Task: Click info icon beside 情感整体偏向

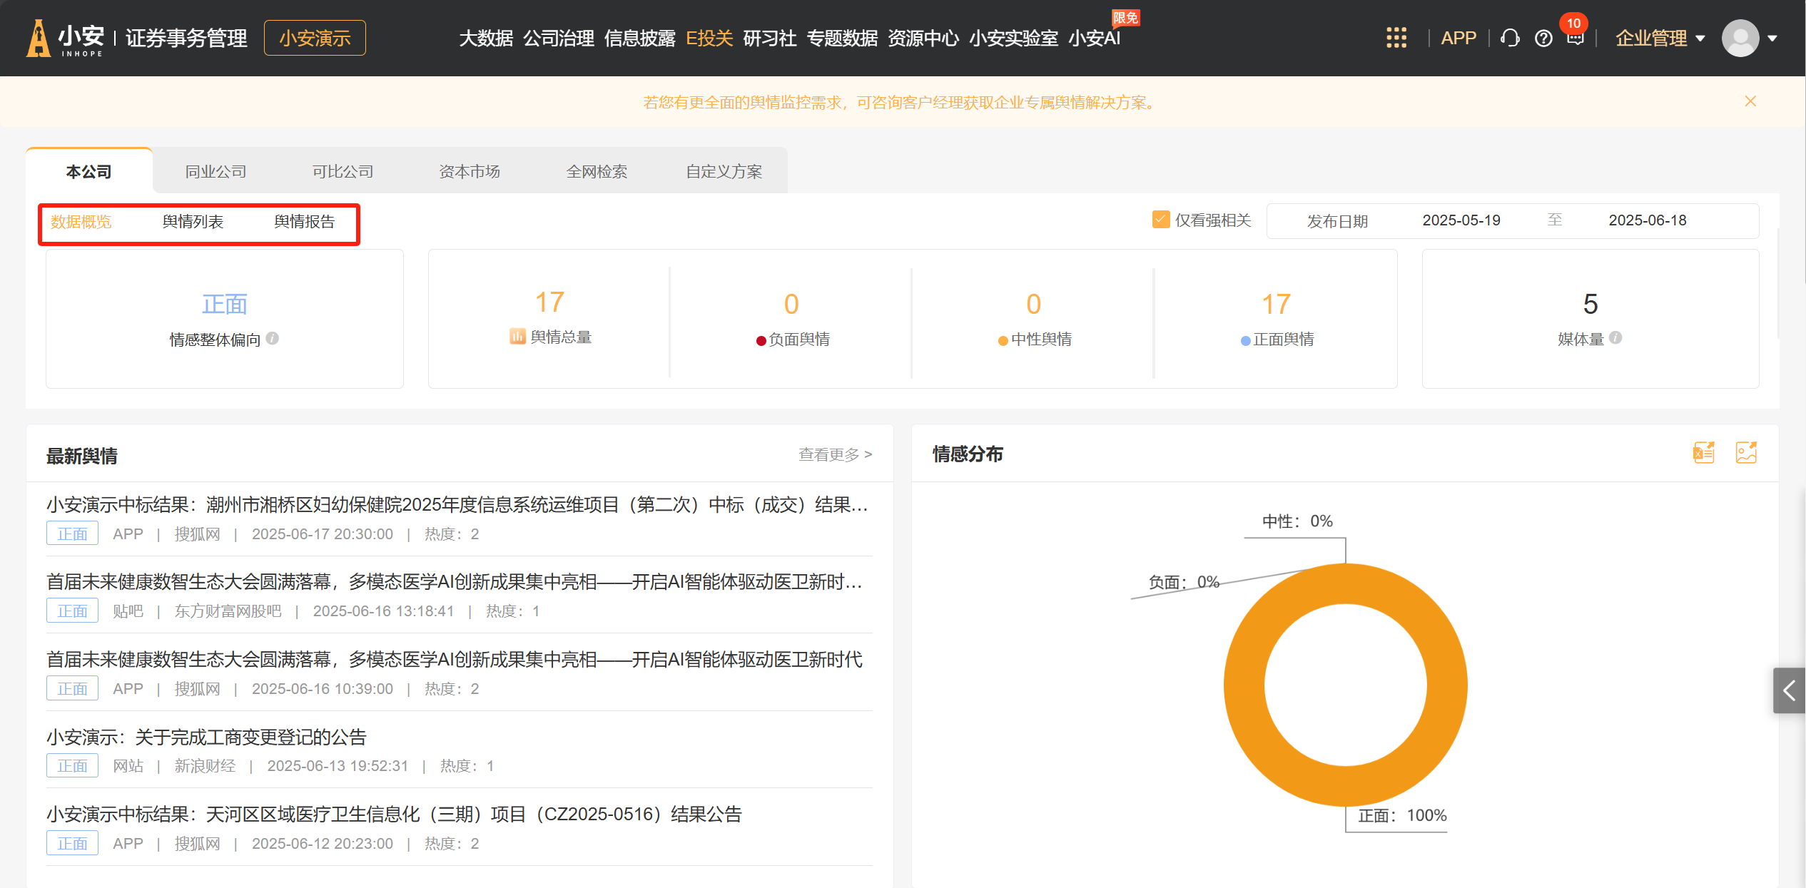Action: (x=273, y=338)
